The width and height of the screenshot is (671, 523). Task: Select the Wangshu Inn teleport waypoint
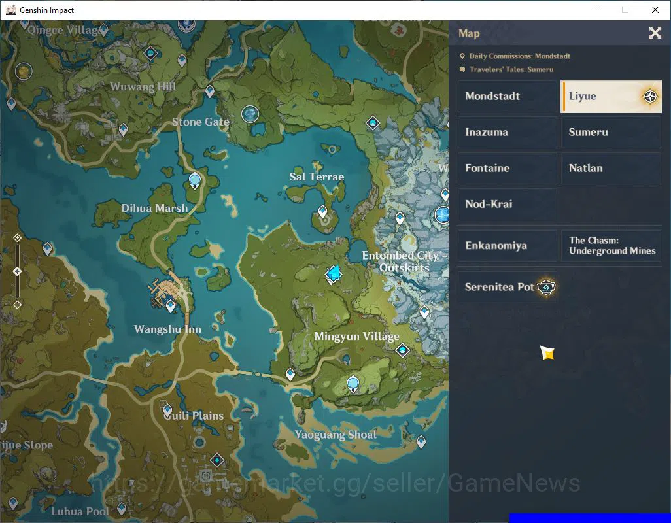click(x=171, y=306)
